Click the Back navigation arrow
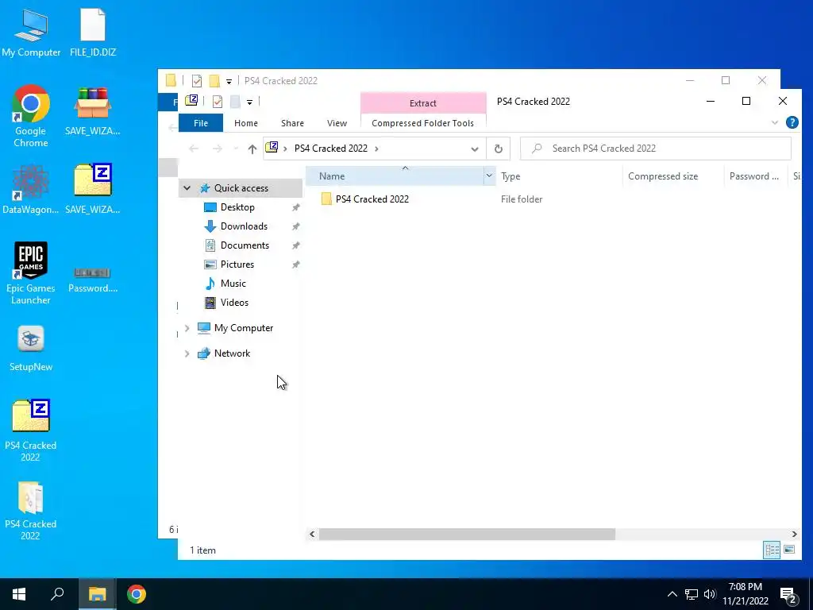The width and height of the screenshot is (813, 610). click(194, 149)
